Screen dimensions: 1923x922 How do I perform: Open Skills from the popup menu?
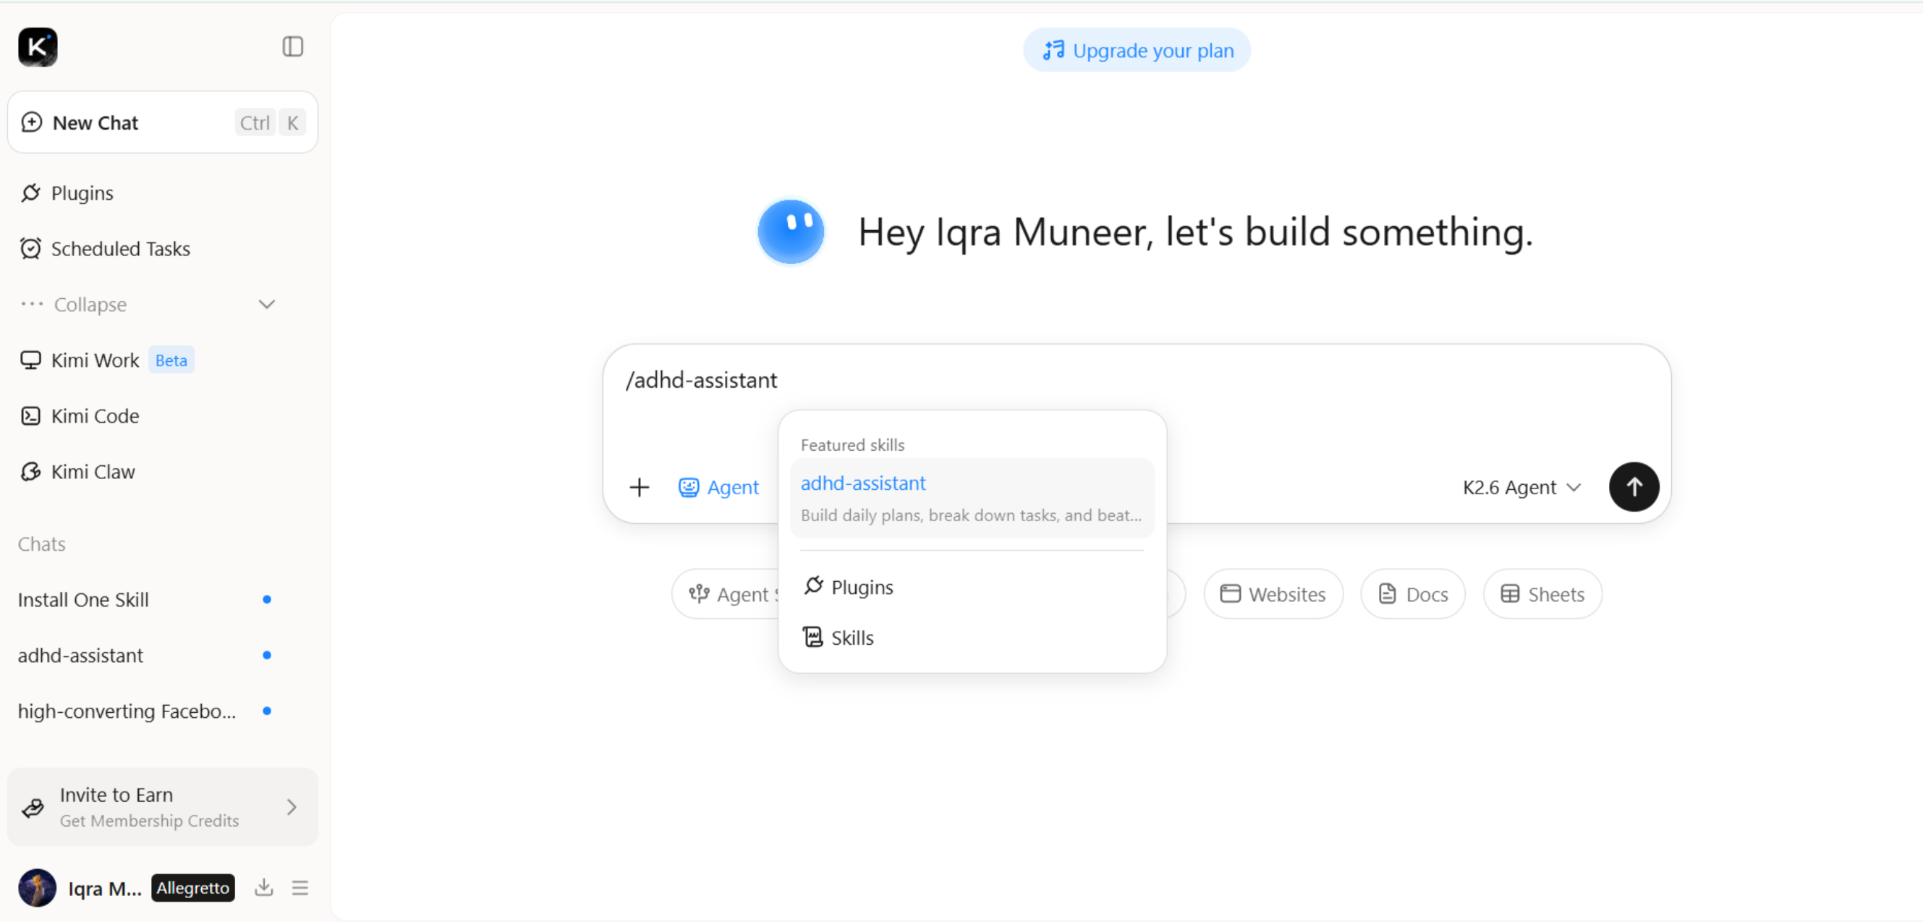[x=972, y=638]
